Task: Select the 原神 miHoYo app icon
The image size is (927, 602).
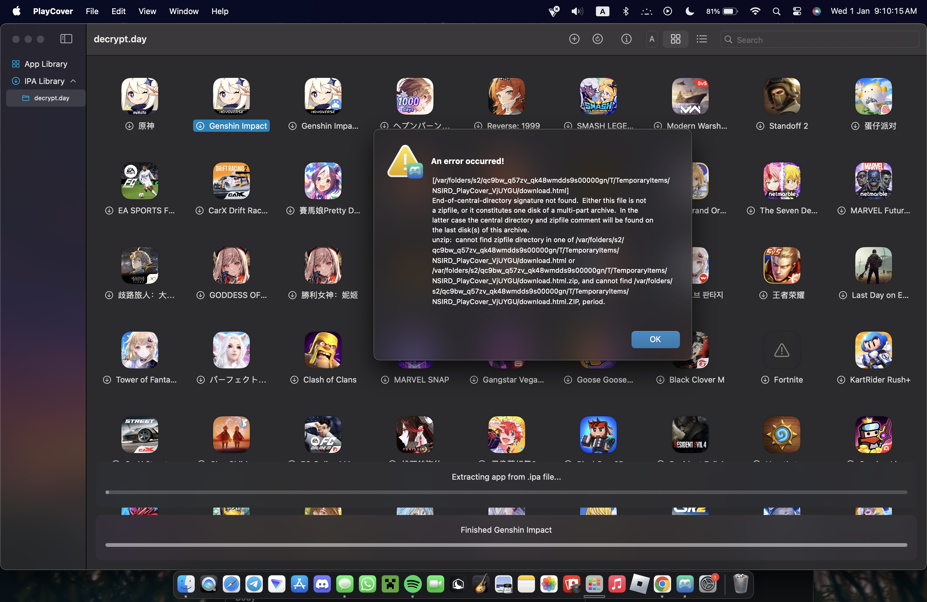Action: pos(140,96)
